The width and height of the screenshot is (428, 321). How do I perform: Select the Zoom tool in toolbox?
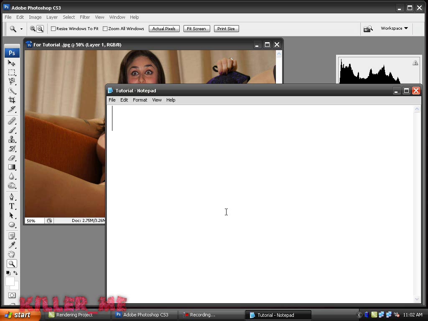pyautogui.click(x=11, y=264)
